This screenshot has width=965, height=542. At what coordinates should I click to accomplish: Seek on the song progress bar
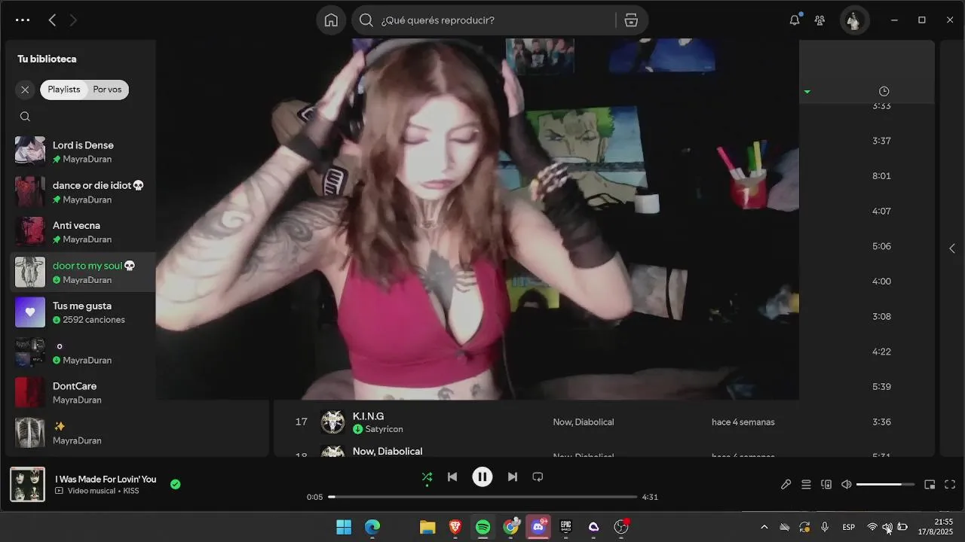pos(482,497)
